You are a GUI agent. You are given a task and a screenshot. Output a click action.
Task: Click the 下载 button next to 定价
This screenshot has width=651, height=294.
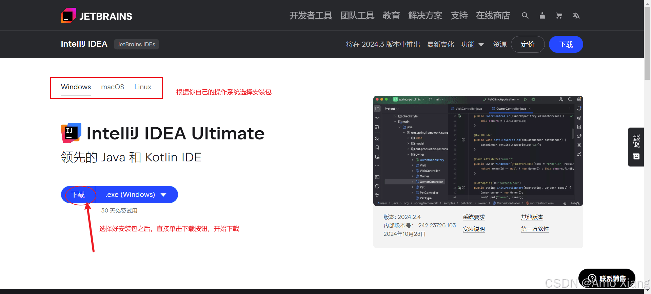[x=566, y=44]
